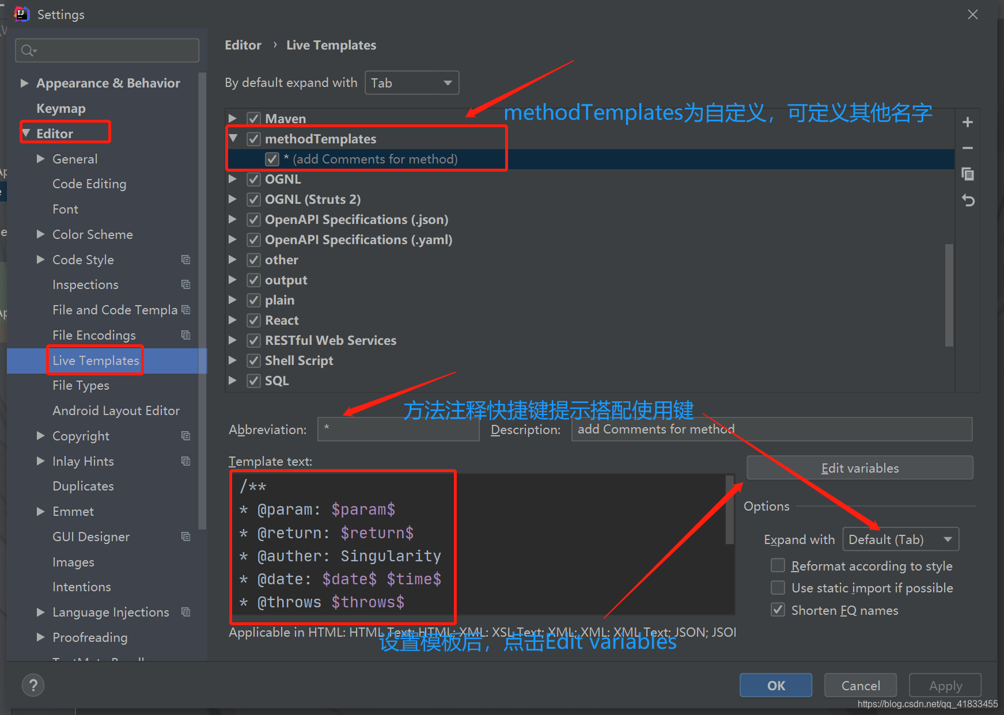Click the Apply button
This screenshot has height=715, width=1004.
pos(945,685)
